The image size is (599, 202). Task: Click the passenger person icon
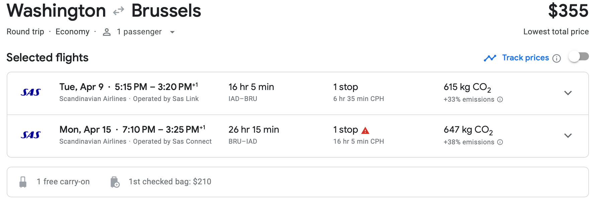tap(107, 32)
